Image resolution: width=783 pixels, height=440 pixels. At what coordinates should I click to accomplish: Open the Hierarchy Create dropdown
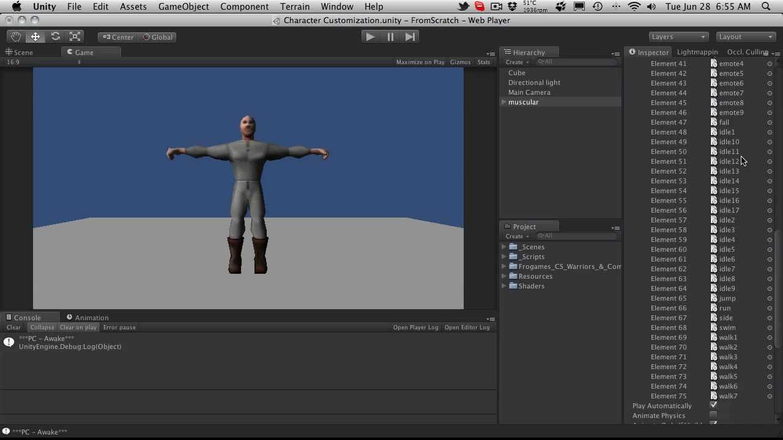(x=517, y=62)
